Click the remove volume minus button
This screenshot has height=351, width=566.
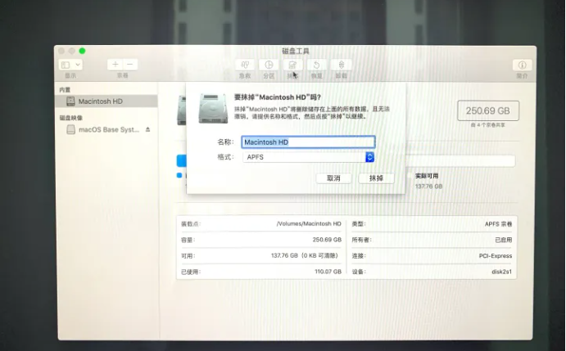pos(130,65)
